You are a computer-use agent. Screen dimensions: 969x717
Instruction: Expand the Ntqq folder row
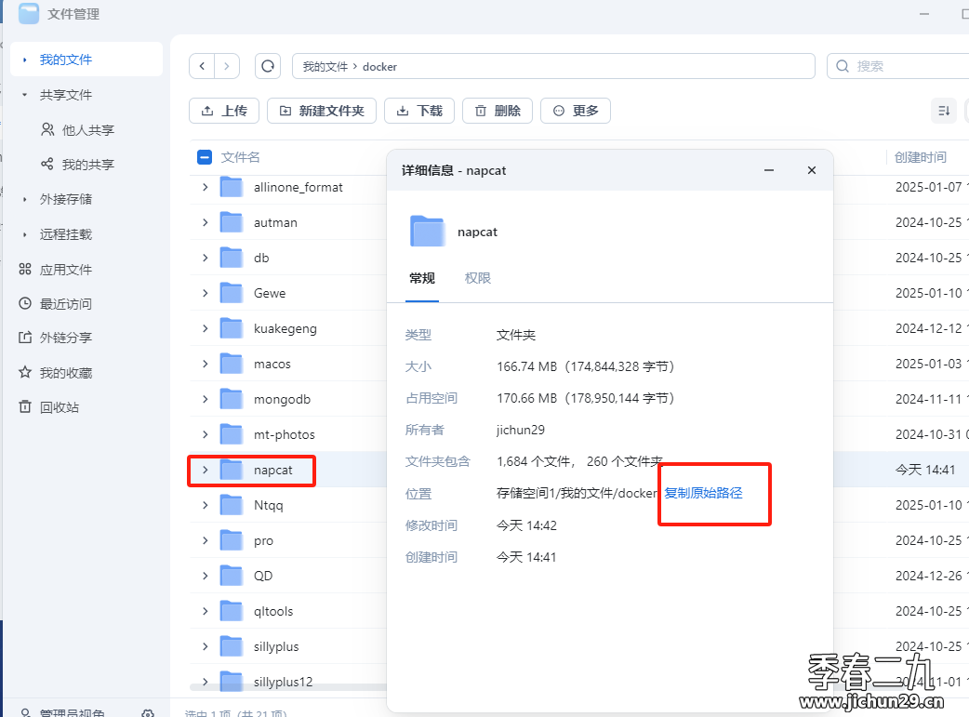pyautogui.click(x=206, y=505)
